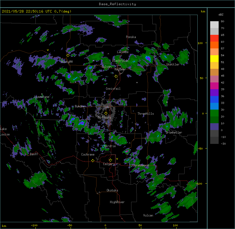
Task: Click the green 30 dBZ legend color
Action: tap(214, 113)
